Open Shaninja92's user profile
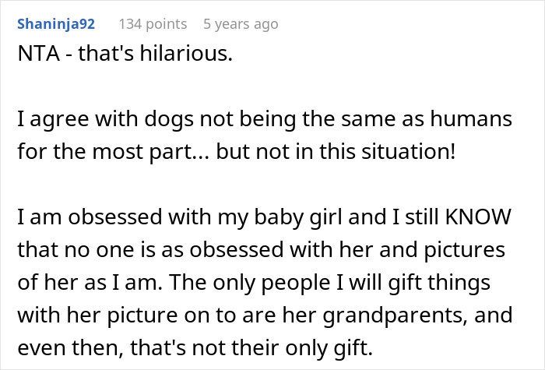Viewport: 545px width, 370px height. pos(55,24)
